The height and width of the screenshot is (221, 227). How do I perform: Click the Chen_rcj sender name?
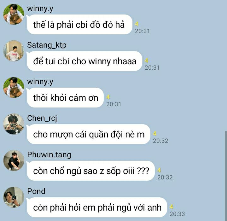tap(42, 118)
